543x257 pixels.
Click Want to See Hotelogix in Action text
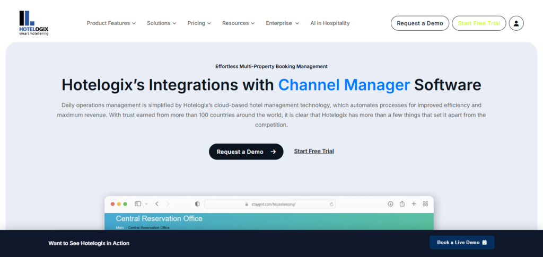(89, 243)
